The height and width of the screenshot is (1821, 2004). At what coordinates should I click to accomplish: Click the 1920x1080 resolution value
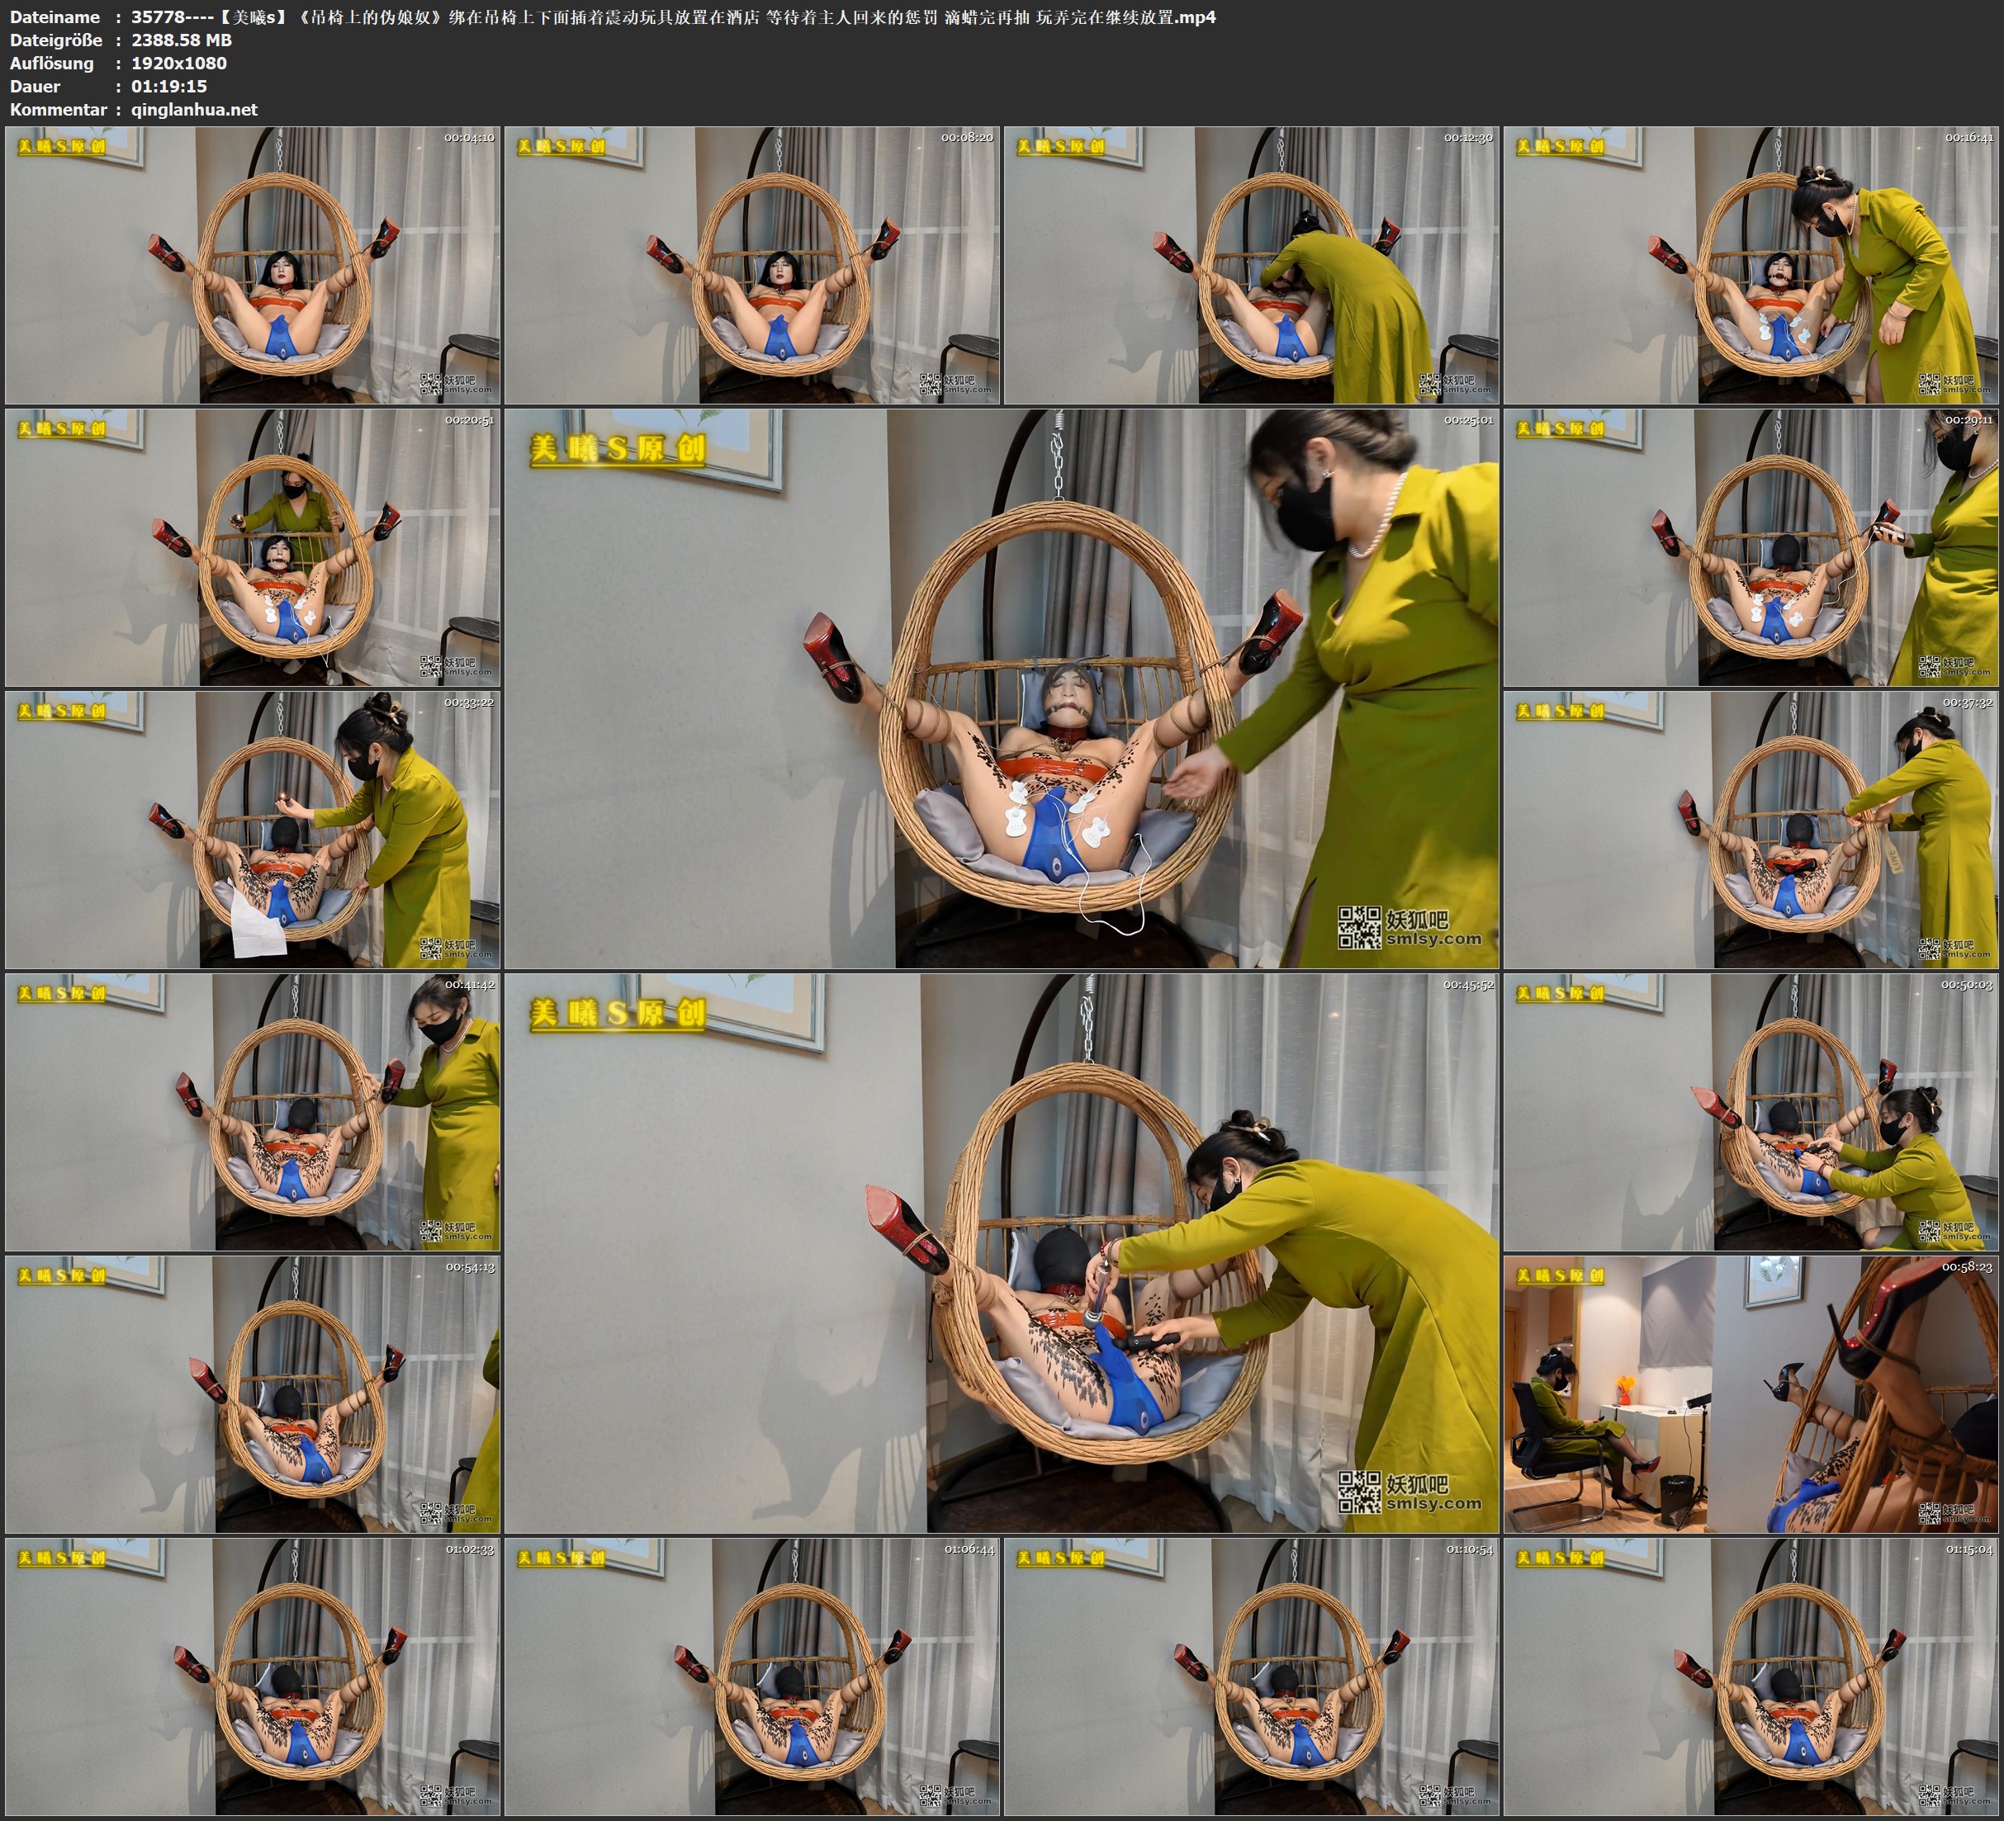179,63
